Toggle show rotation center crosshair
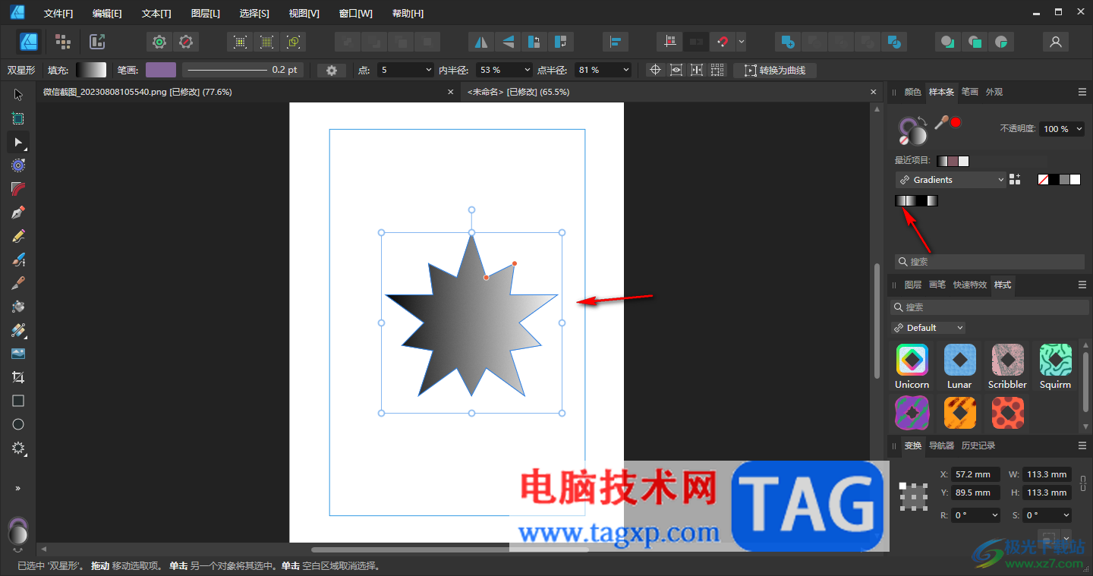Screen dimensions: 1093x576 coord(656,70)
